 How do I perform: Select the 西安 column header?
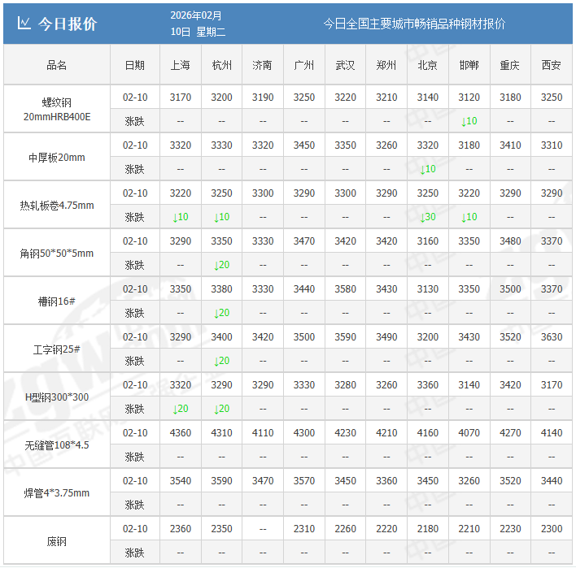pyautogui.click(x=551, y=65)
